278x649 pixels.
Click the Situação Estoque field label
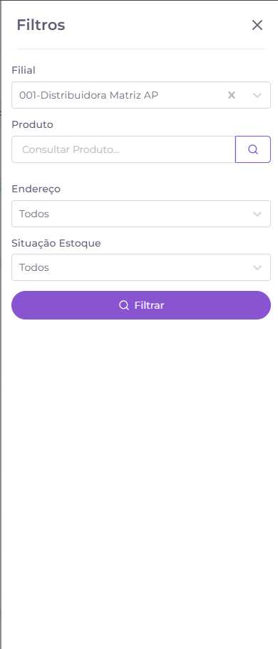click(56, 243)
